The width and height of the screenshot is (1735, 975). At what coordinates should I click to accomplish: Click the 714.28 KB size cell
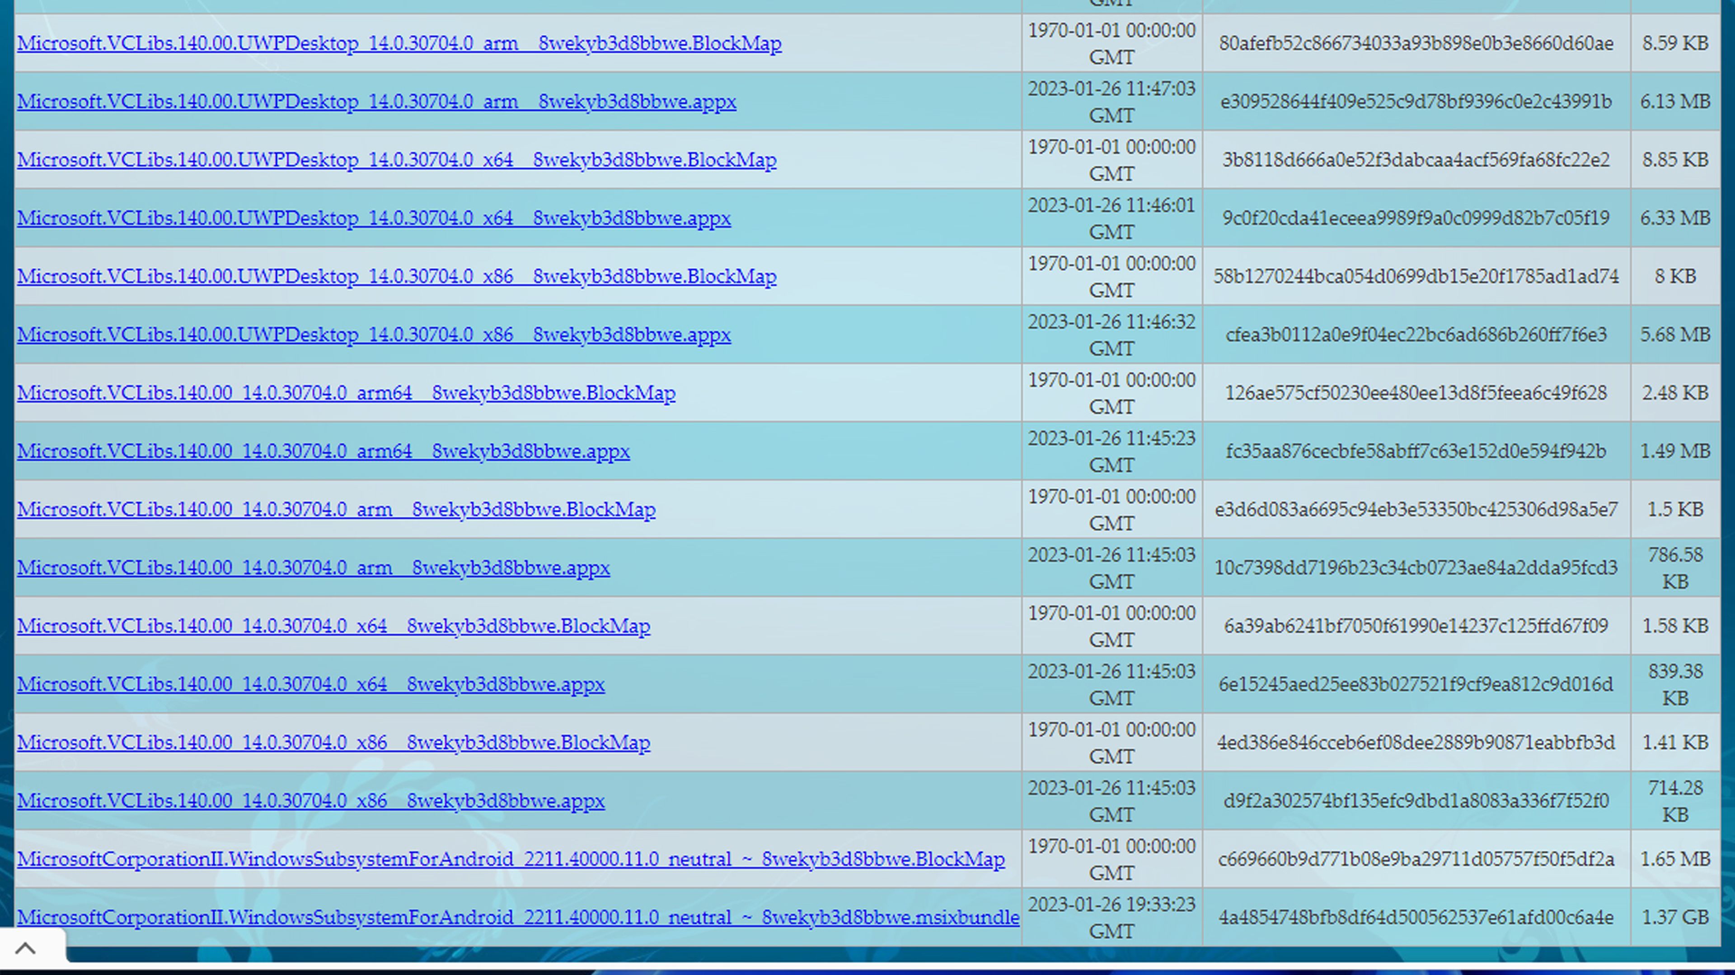(1675, 801)
